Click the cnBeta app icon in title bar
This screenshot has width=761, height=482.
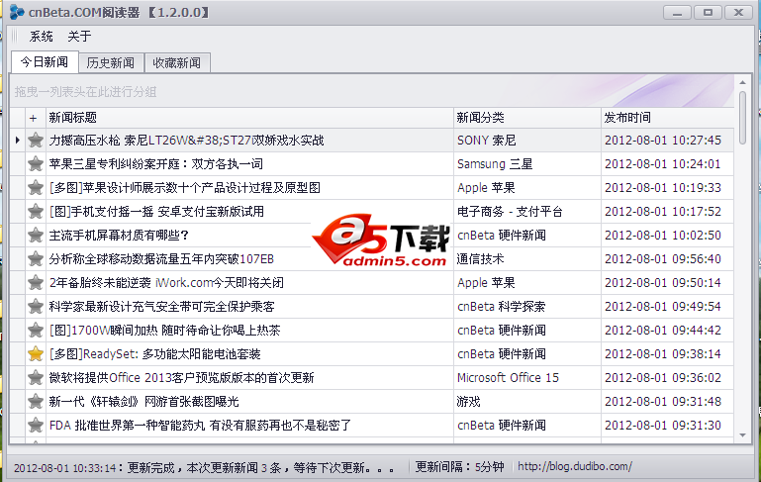click(x=17, y=12)
